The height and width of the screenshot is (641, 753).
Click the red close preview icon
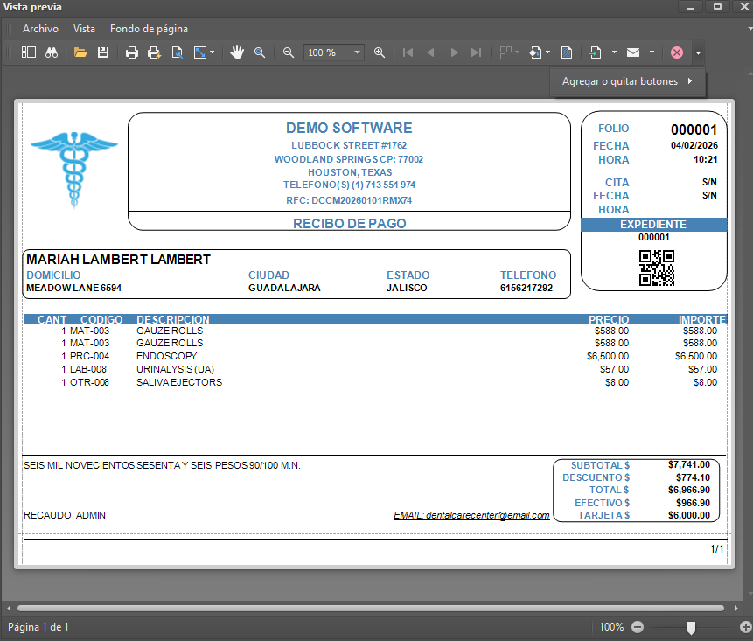[677, 52]
